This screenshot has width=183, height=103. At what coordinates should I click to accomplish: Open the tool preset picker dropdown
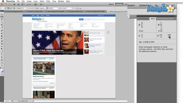[5, 8]
